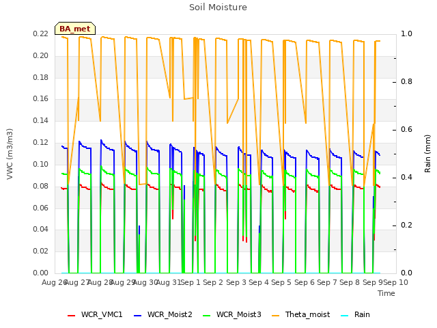Click the Rain (mm) axis label
This screenshot has height=328, width=437.
point(427,154)
